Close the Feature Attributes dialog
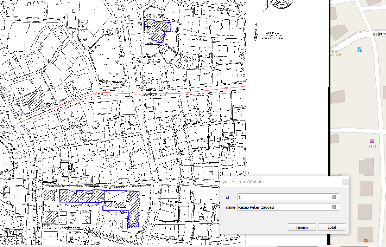The width and height of the screenshot is (386, 247). pos(346,182)
